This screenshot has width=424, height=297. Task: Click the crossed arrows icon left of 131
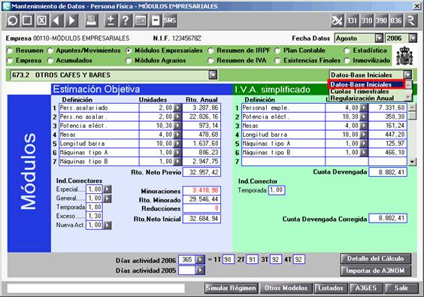[338, 20]
